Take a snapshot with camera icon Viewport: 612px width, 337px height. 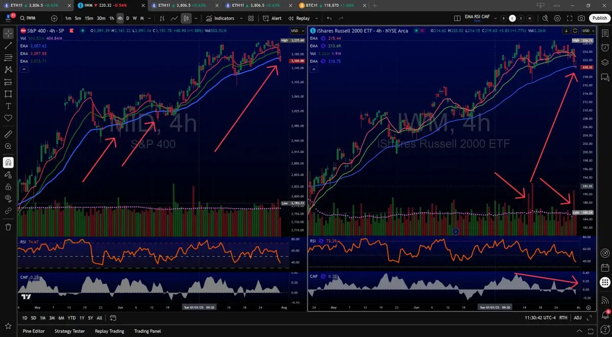[582, 18]
